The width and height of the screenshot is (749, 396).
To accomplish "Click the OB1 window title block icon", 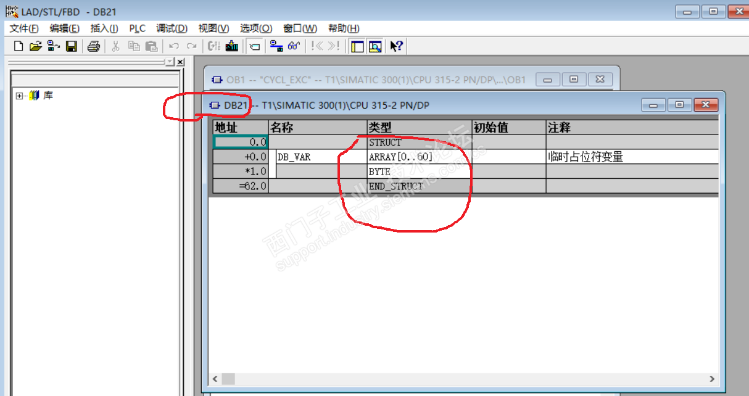I will 217,80.
